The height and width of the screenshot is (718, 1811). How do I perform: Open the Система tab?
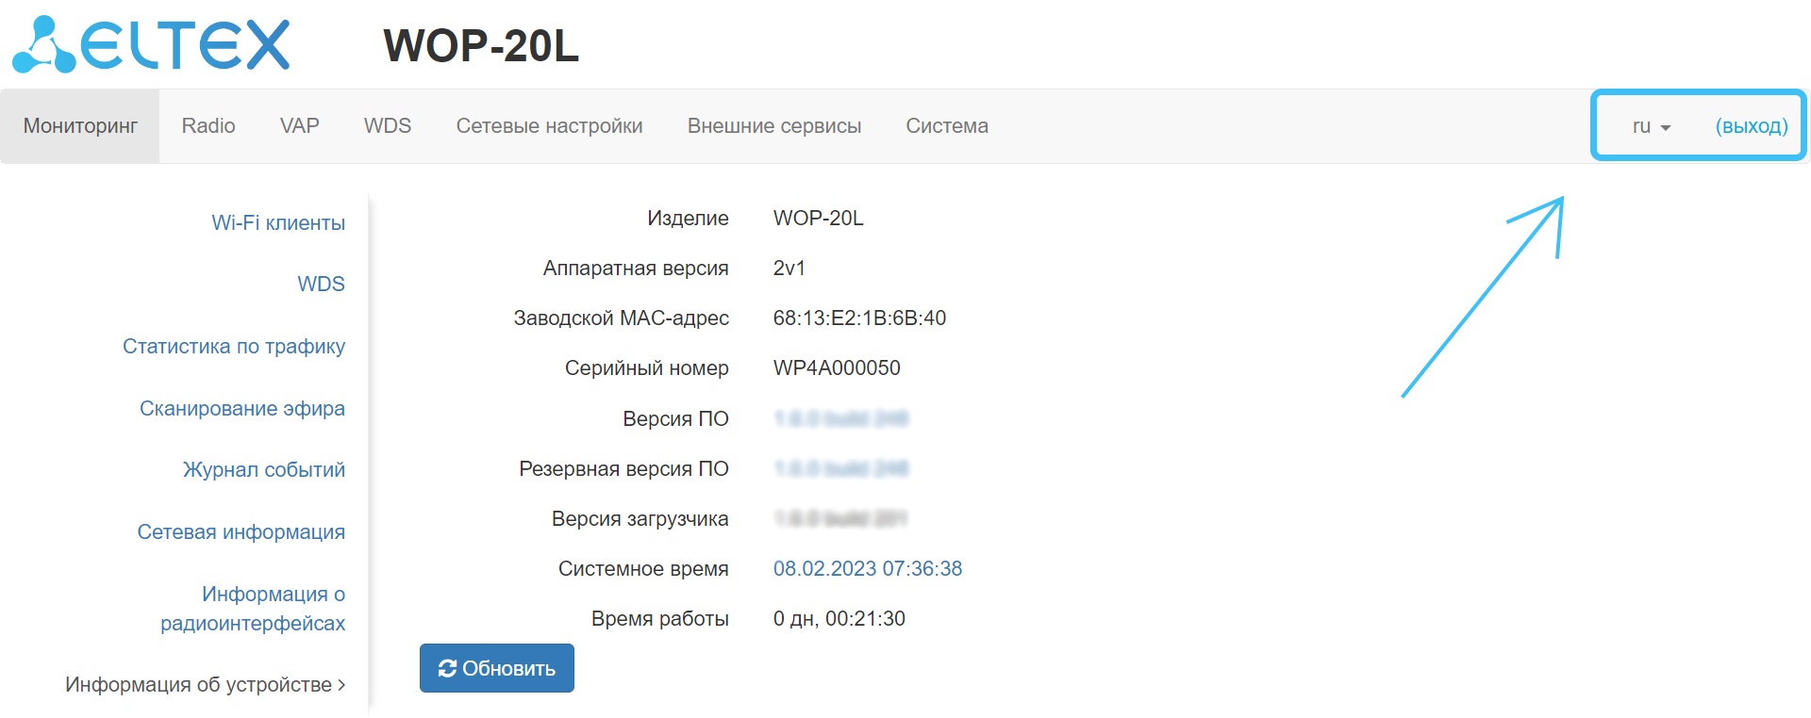[947, 126]
